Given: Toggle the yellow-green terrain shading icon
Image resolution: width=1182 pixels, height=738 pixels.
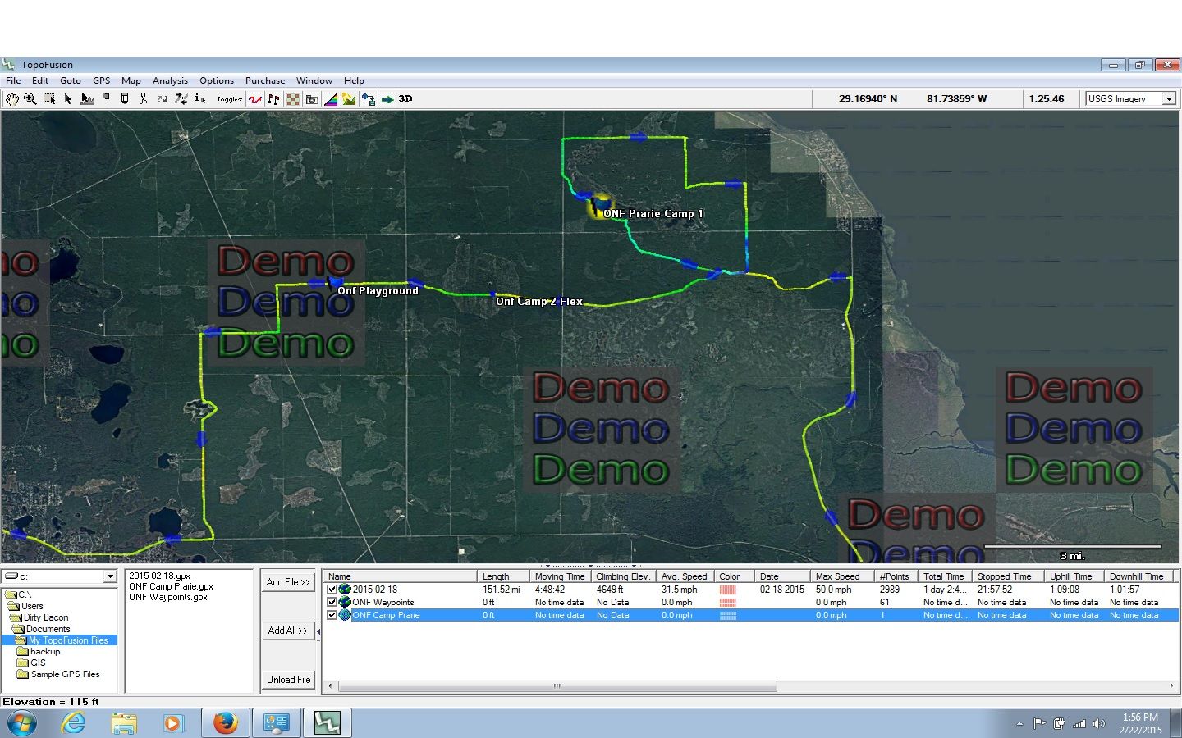Looking at the screenshot, I should point(350,99).
